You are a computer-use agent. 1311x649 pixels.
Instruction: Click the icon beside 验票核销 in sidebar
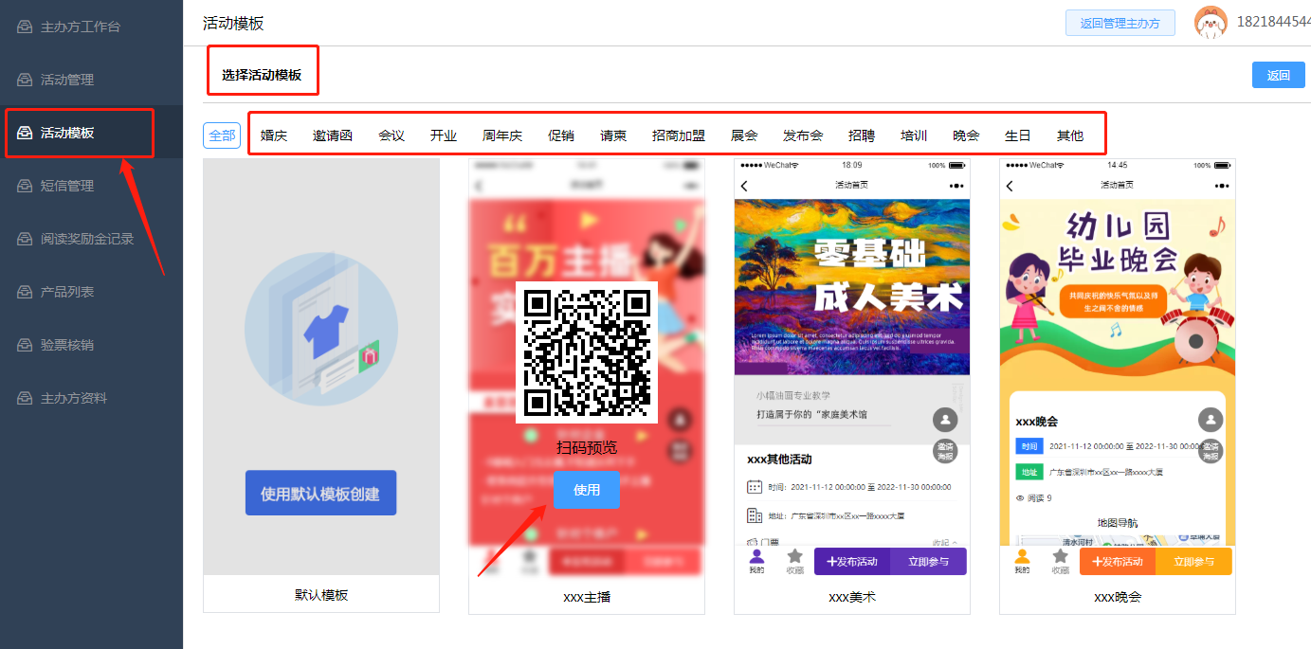coord(26,345)
